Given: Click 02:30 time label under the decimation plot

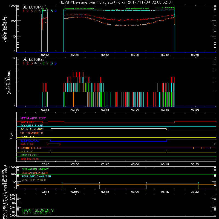Looking at the screenshot, I should pyautogui.click(x=75, y=192).
